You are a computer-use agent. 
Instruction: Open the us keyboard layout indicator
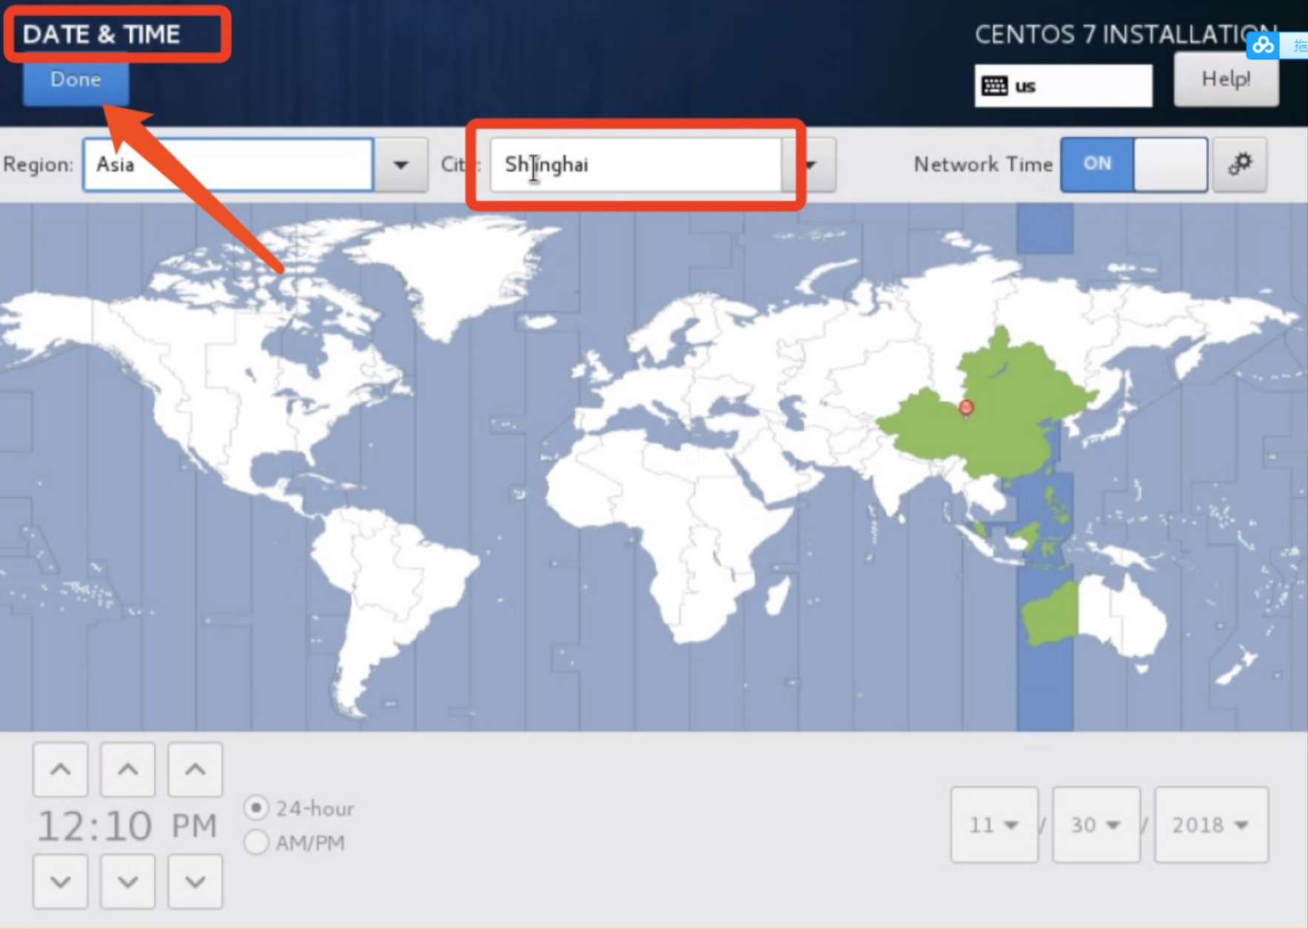point(1063,86)
